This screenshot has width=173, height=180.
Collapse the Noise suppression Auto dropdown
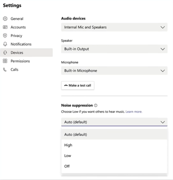pos(114,122)
